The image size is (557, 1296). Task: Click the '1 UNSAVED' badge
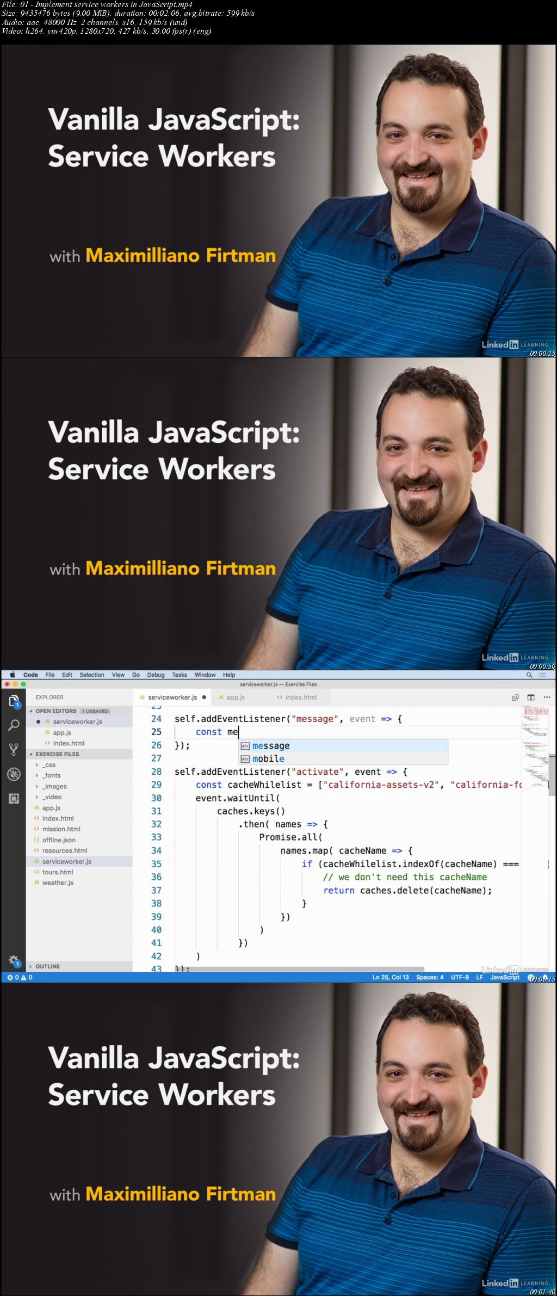click(x=95, y=711)
